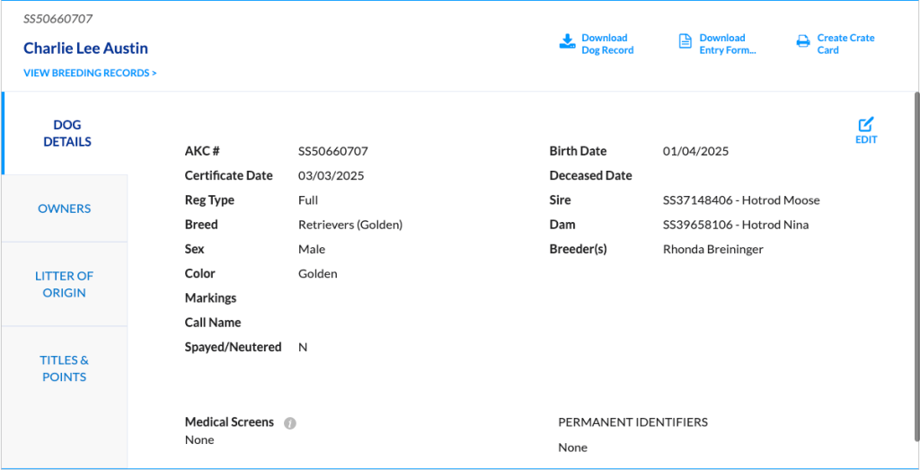Open the Dog Details tab
The height and width of the screenshot is (470, 920).
coord(67,133)
